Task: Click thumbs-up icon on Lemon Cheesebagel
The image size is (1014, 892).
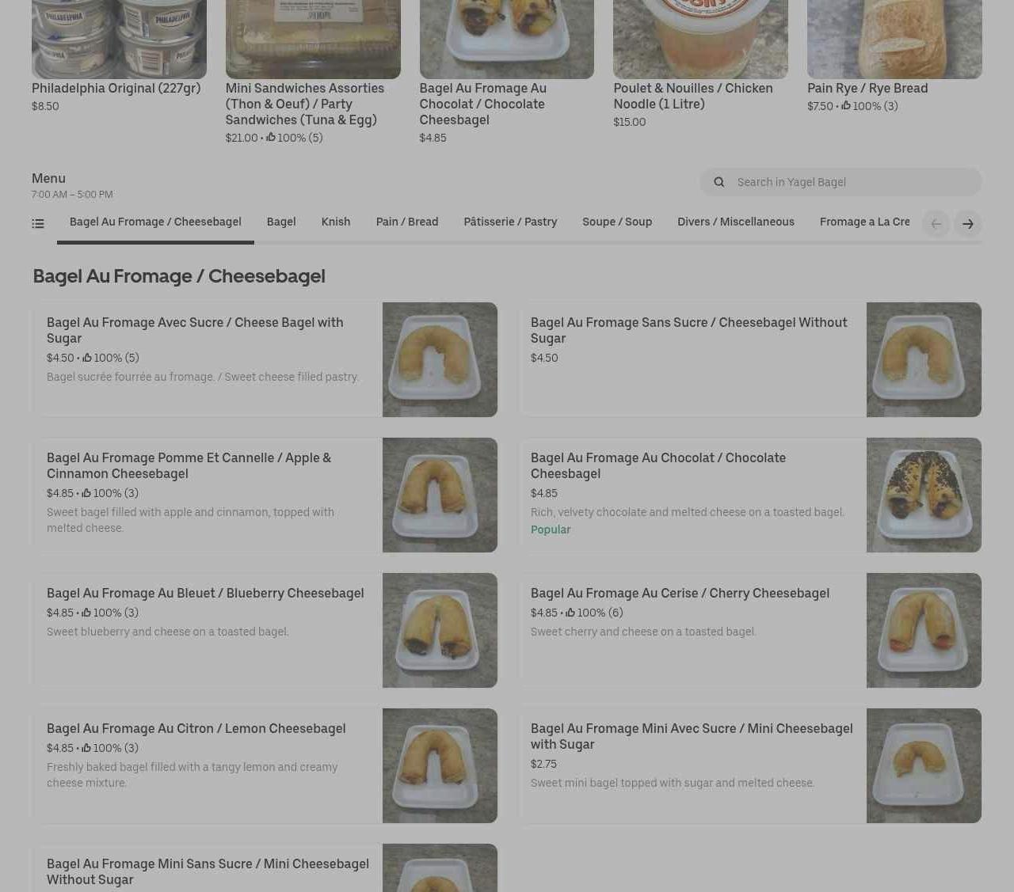Action: tap(86, 748)
